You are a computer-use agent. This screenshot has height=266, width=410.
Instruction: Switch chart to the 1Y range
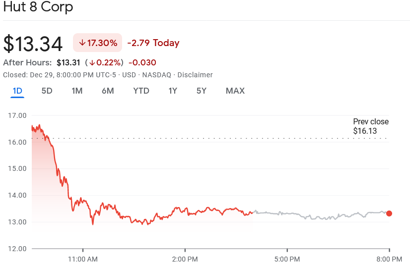coord(173,91)
